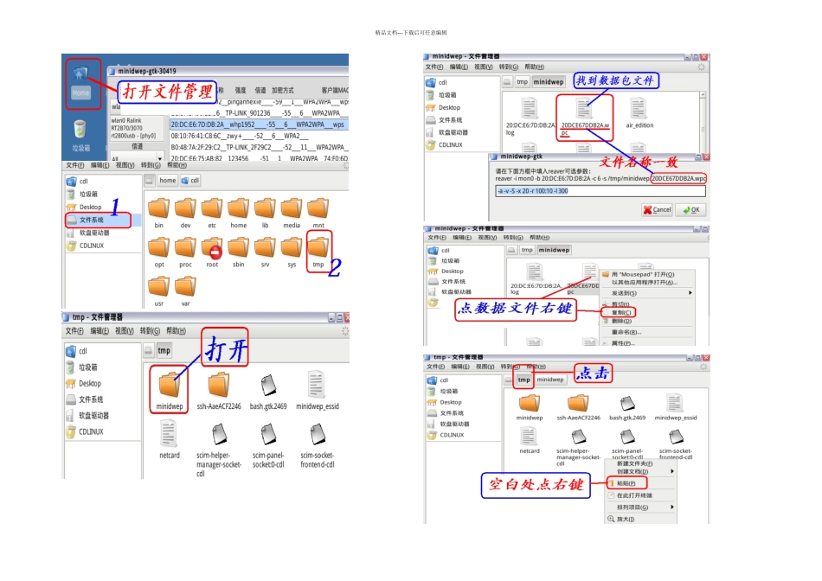Select the 08:10:76:41:C8:6C_zwy+ network row
Viewport: 822px width, 581px height.
pos(259,136)
